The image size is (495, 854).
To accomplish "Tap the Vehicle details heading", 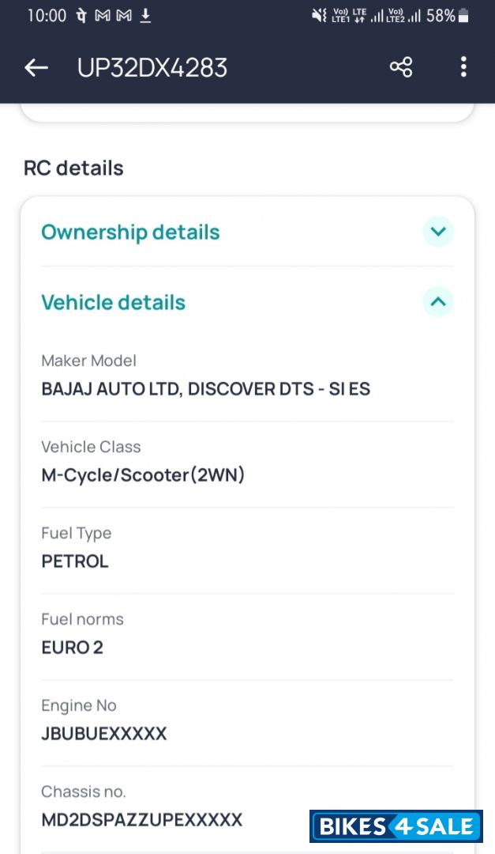I will 113,302.
